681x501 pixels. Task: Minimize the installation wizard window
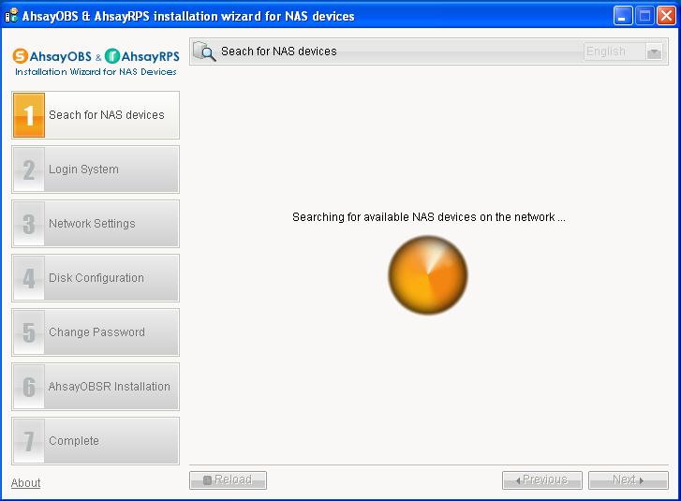pyautogui.click(x=623, y=16)
